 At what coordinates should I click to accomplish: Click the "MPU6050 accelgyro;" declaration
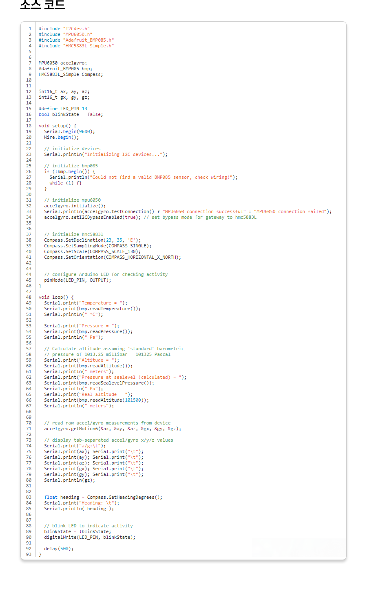tap(62, 63)
